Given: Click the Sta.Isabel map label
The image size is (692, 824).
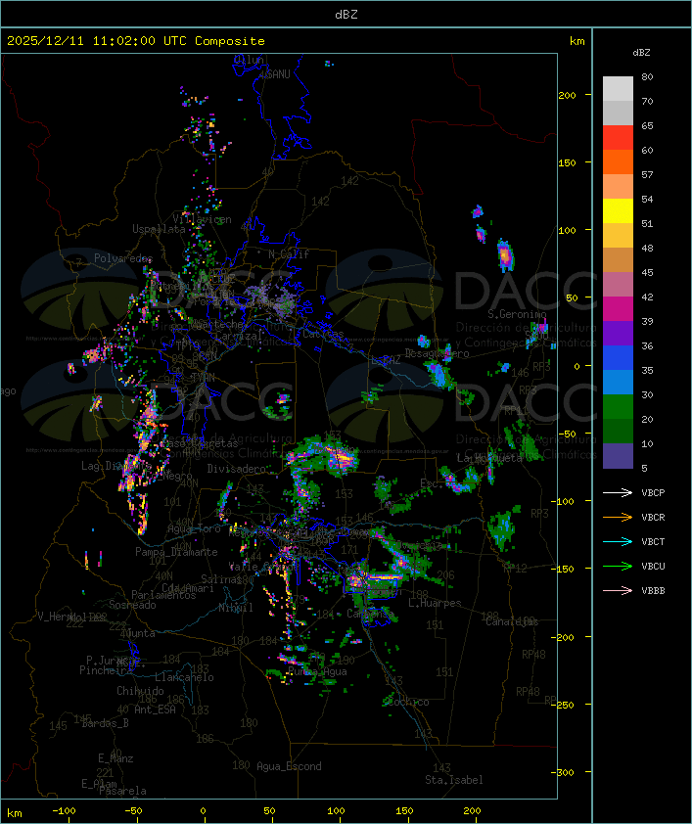Looking at the screenshot, I should [453, 780].
